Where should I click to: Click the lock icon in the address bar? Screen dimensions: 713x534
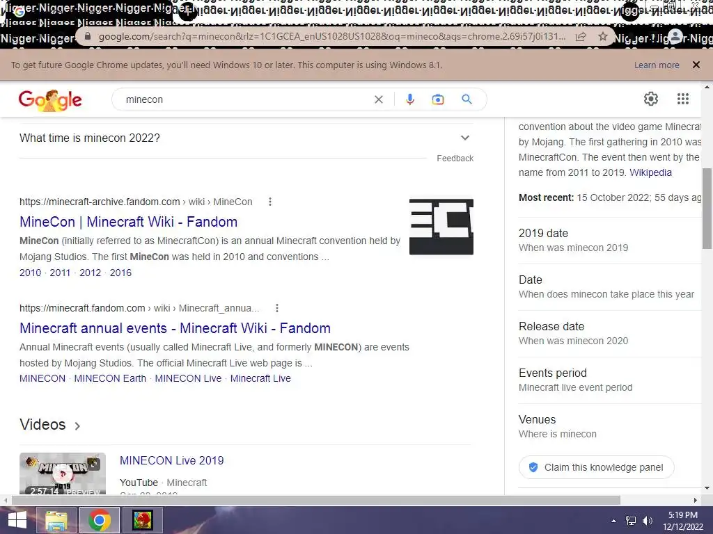click(x=88, y=36)
